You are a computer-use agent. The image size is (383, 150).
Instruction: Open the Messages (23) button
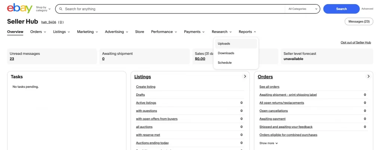pos(359,21)
